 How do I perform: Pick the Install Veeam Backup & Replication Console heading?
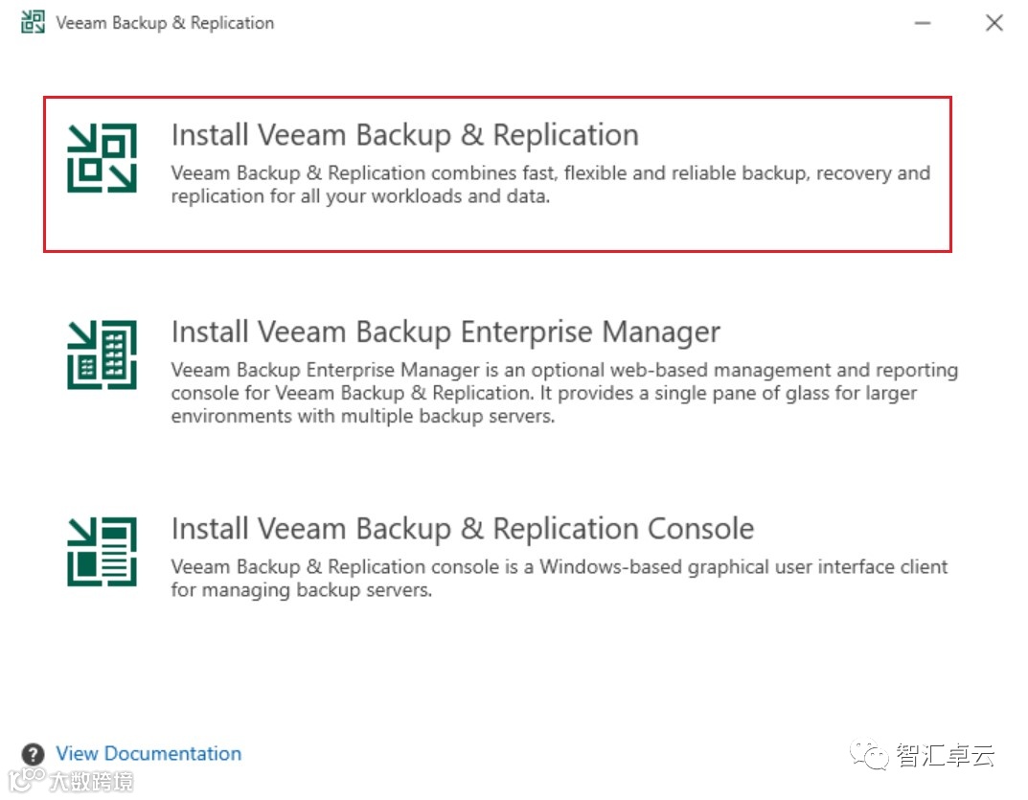[x=463, y=529]
